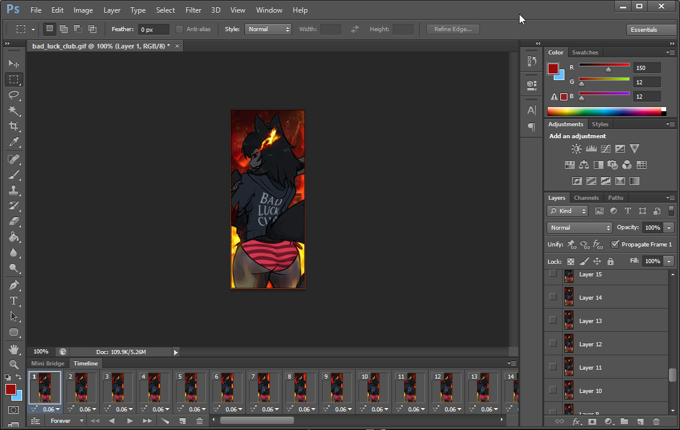
Task: Select the Rounded Rectangle shape tool
Action: tap(14, 333)
